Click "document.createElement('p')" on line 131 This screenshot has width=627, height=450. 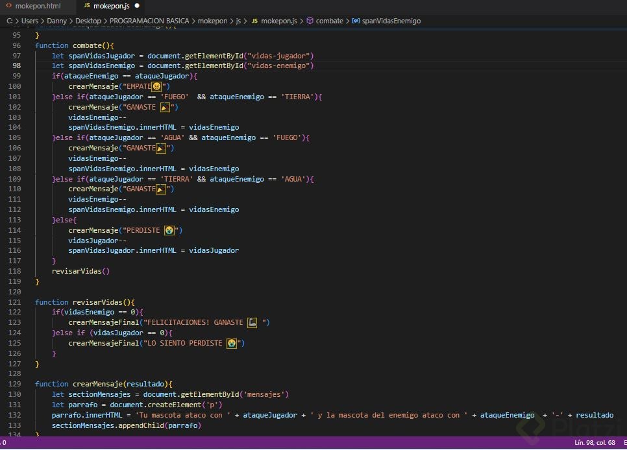point(166,405)
